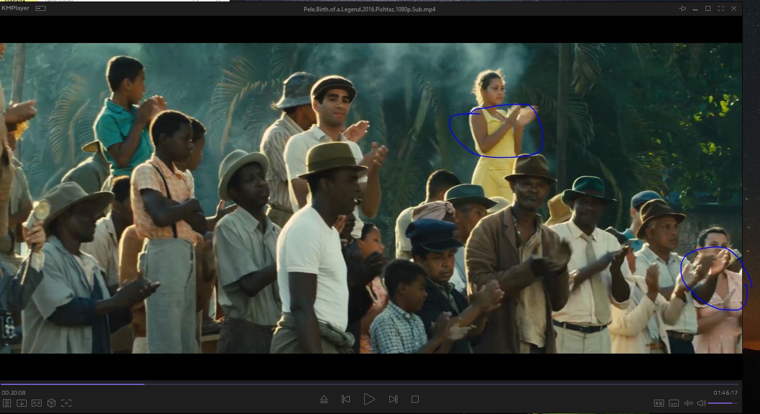Skip to the previous track
Viewport: 760px width, 414px height.
click(x=346, y=399)
